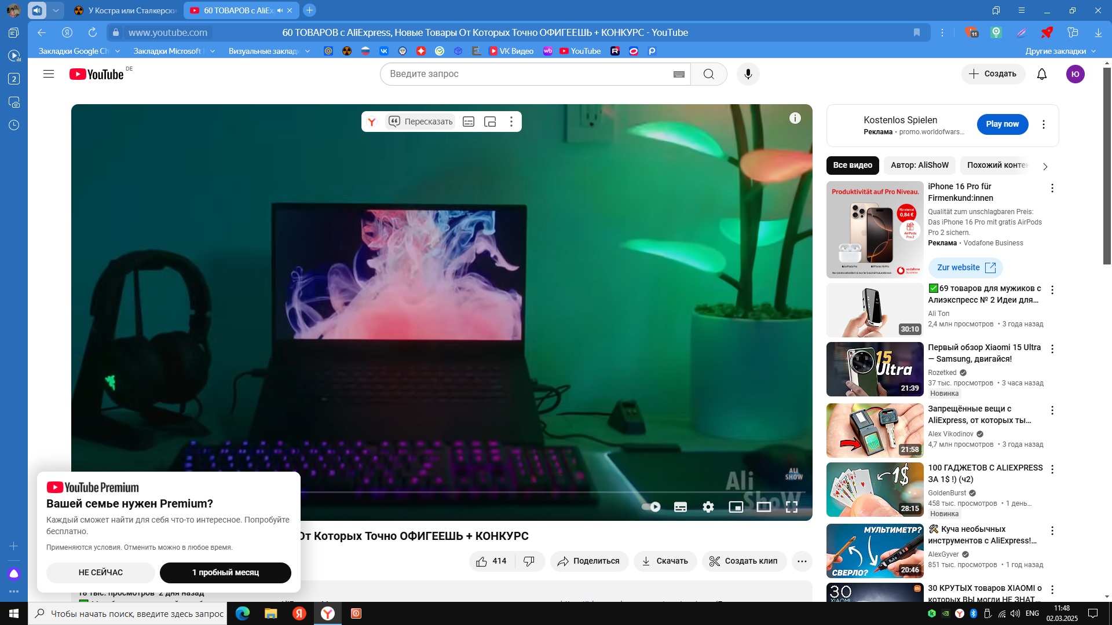
Task: Toggle theater mode in player
Action: [x=763, y=507]
